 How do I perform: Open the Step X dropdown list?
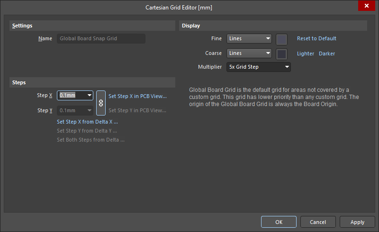(89, 96)
